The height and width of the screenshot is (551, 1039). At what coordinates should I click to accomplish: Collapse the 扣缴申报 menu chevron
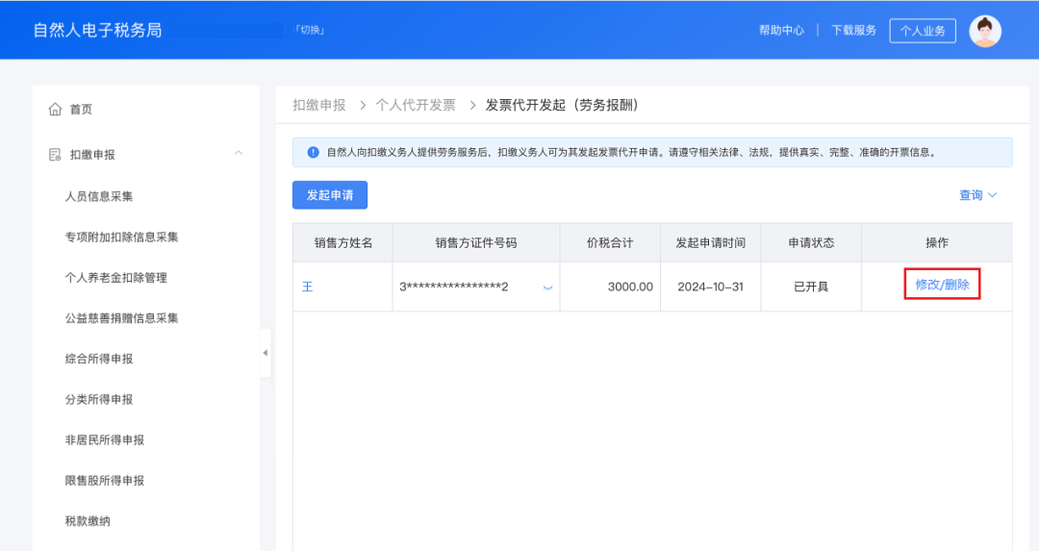[x=239, y=153]
